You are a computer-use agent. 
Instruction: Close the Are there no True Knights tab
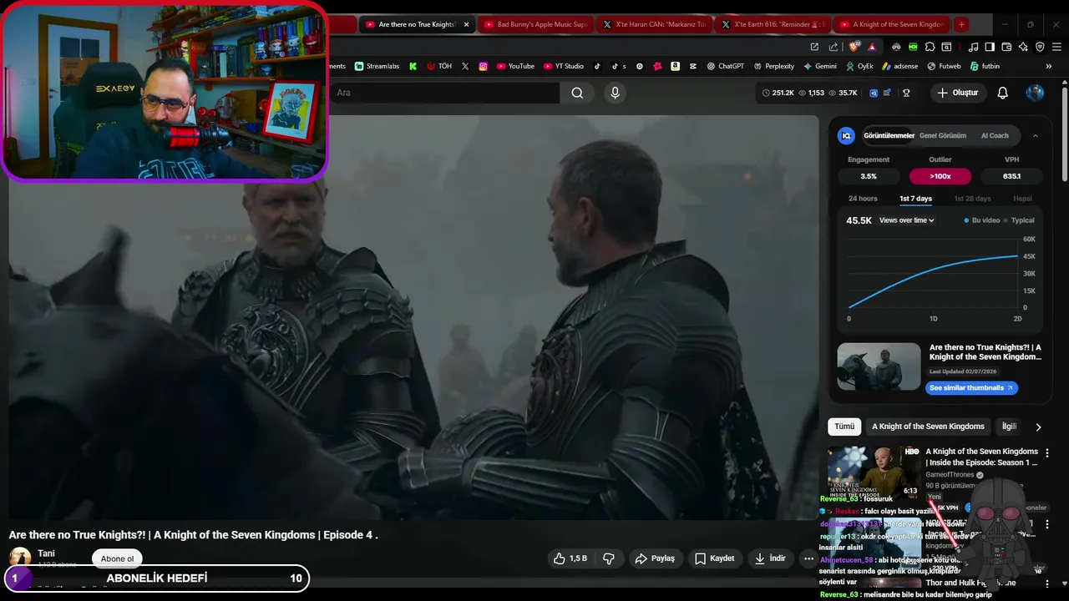tap(466, 24)
